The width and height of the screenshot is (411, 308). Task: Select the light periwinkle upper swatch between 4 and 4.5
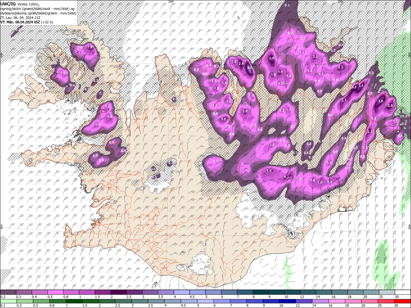181,292
